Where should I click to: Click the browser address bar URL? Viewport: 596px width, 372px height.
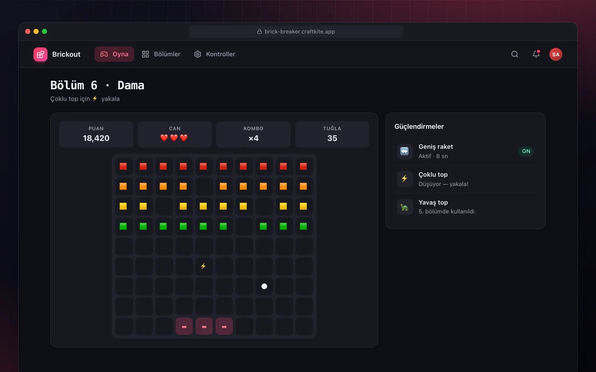coord(296,32)
